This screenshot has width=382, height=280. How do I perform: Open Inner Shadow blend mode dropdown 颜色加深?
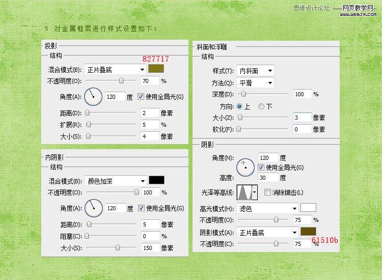(116, 181)
